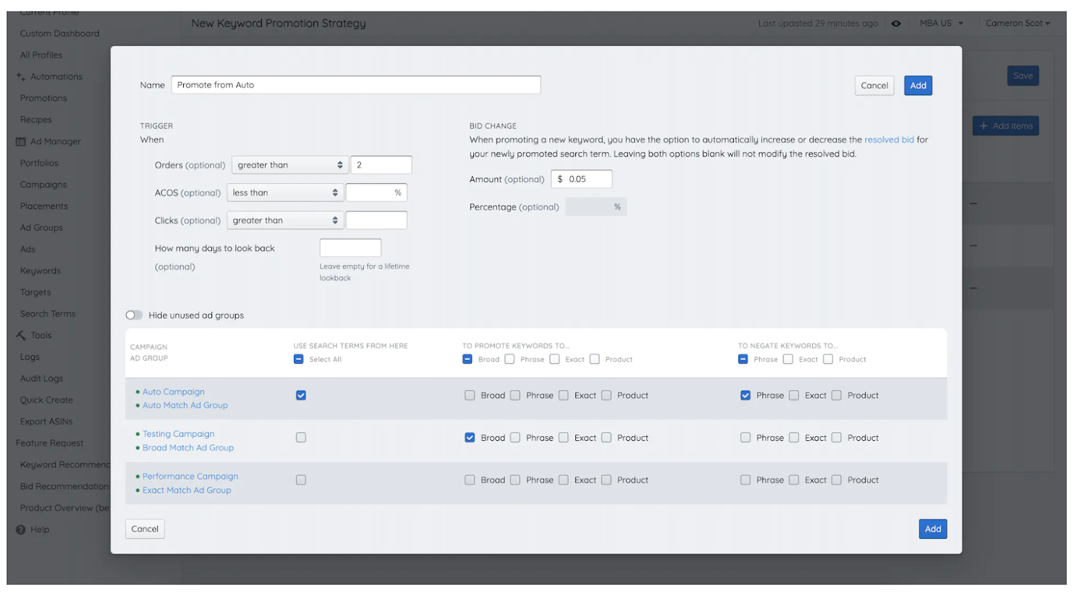Uncheck search terms box for Auto Campaign
This screenshot has width=1074, height=594.
301,395
